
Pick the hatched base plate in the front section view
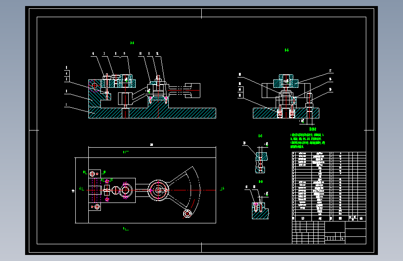(152, 113)
